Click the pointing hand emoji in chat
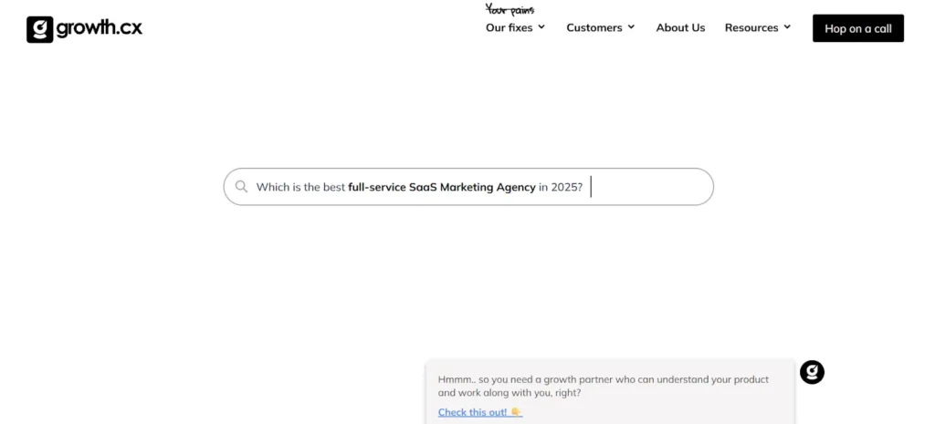Viewport: 935px width, 424px height. click(517, 412)
